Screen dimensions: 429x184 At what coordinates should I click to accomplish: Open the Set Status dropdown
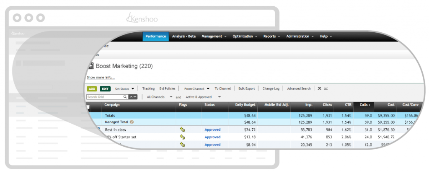coord(124,89)
